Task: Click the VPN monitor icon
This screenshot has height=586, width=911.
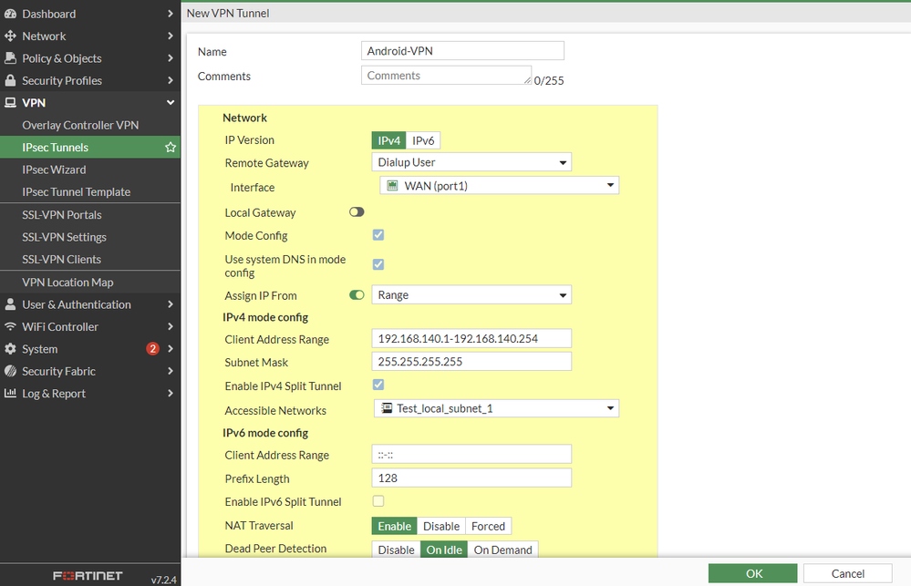Action: pyautogui.click(x=10, y=103)
